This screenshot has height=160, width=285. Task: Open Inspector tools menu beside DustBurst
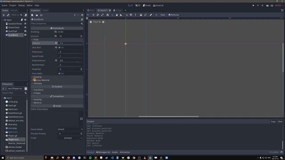[82, 20]
